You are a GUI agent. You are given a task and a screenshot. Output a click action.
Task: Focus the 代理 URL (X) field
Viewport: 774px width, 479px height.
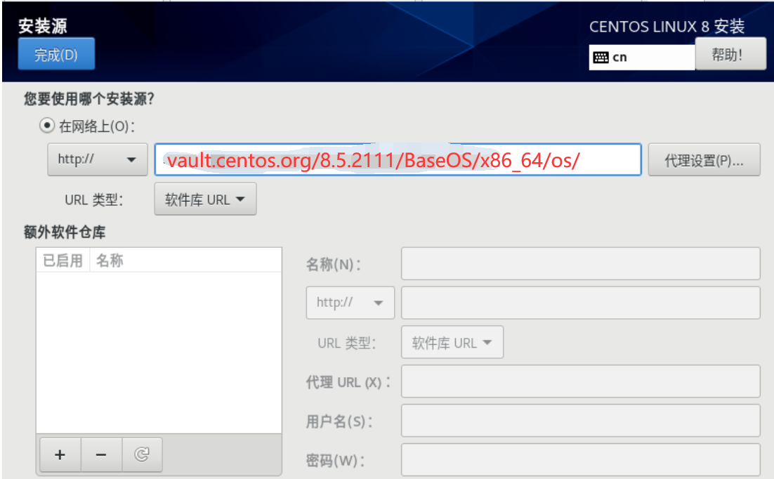coord(580,381)
